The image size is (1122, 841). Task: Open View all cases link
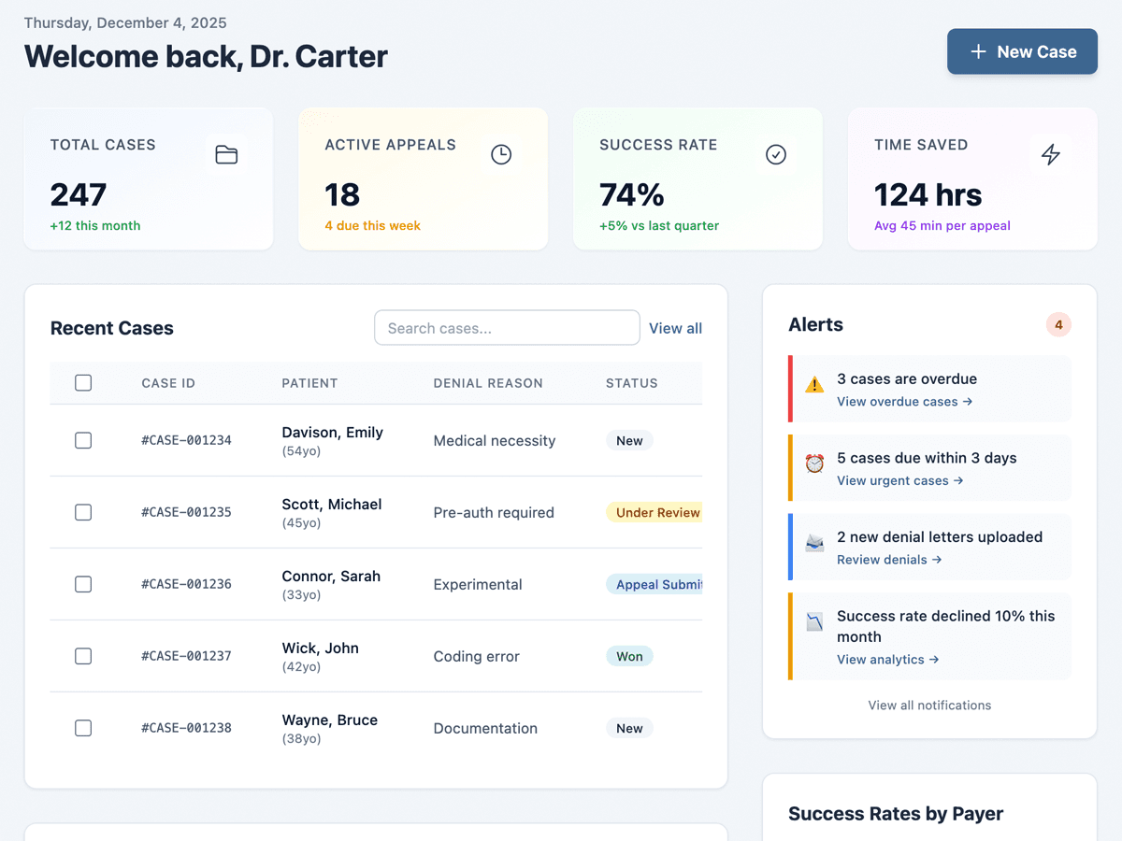pyautogui.click(x=675, y=328)
